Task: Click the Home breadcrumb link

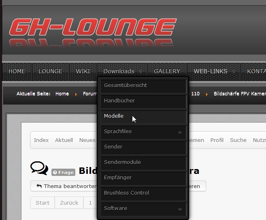Action: pos(62,94)
